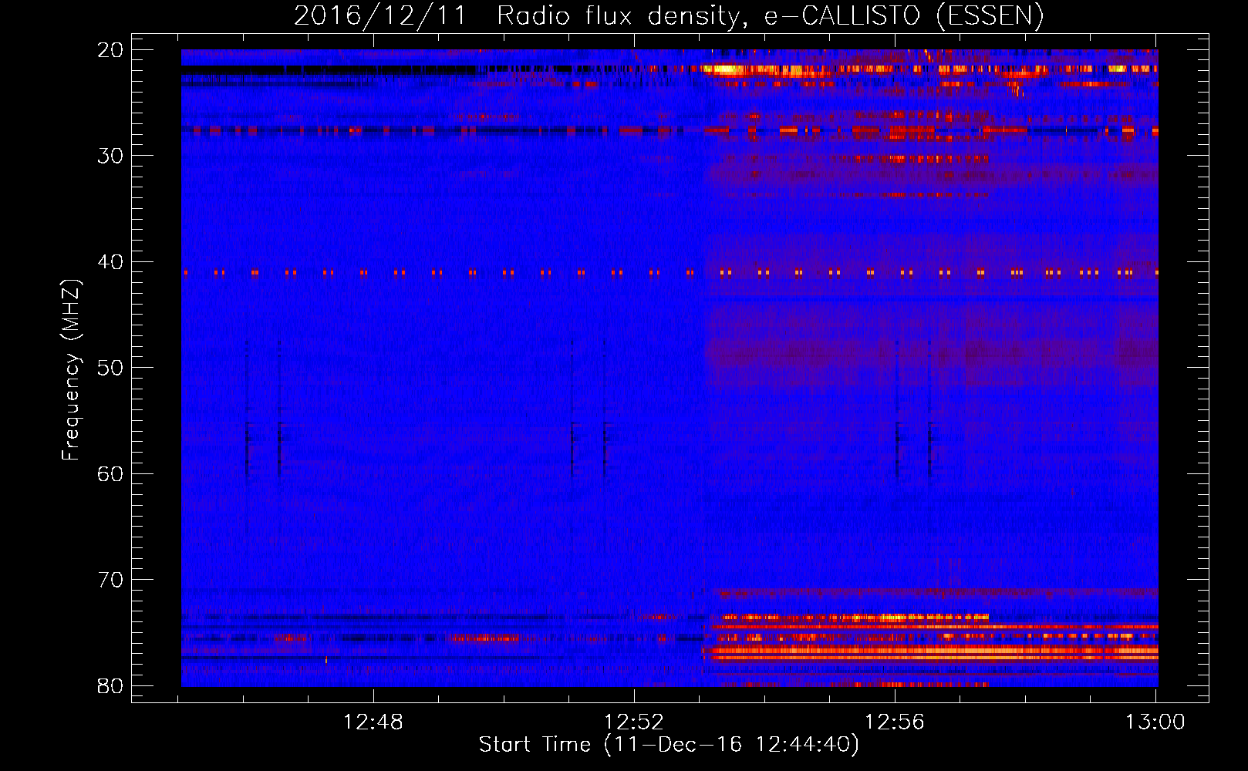Click the 30 frequency tick label
Screen dimensions: 1248x771
[x=110, y=156]
